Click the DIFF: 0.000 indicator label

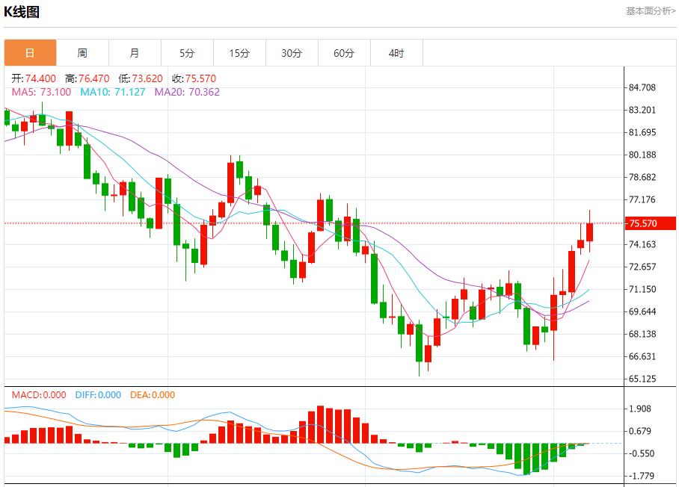pos(98,395)
